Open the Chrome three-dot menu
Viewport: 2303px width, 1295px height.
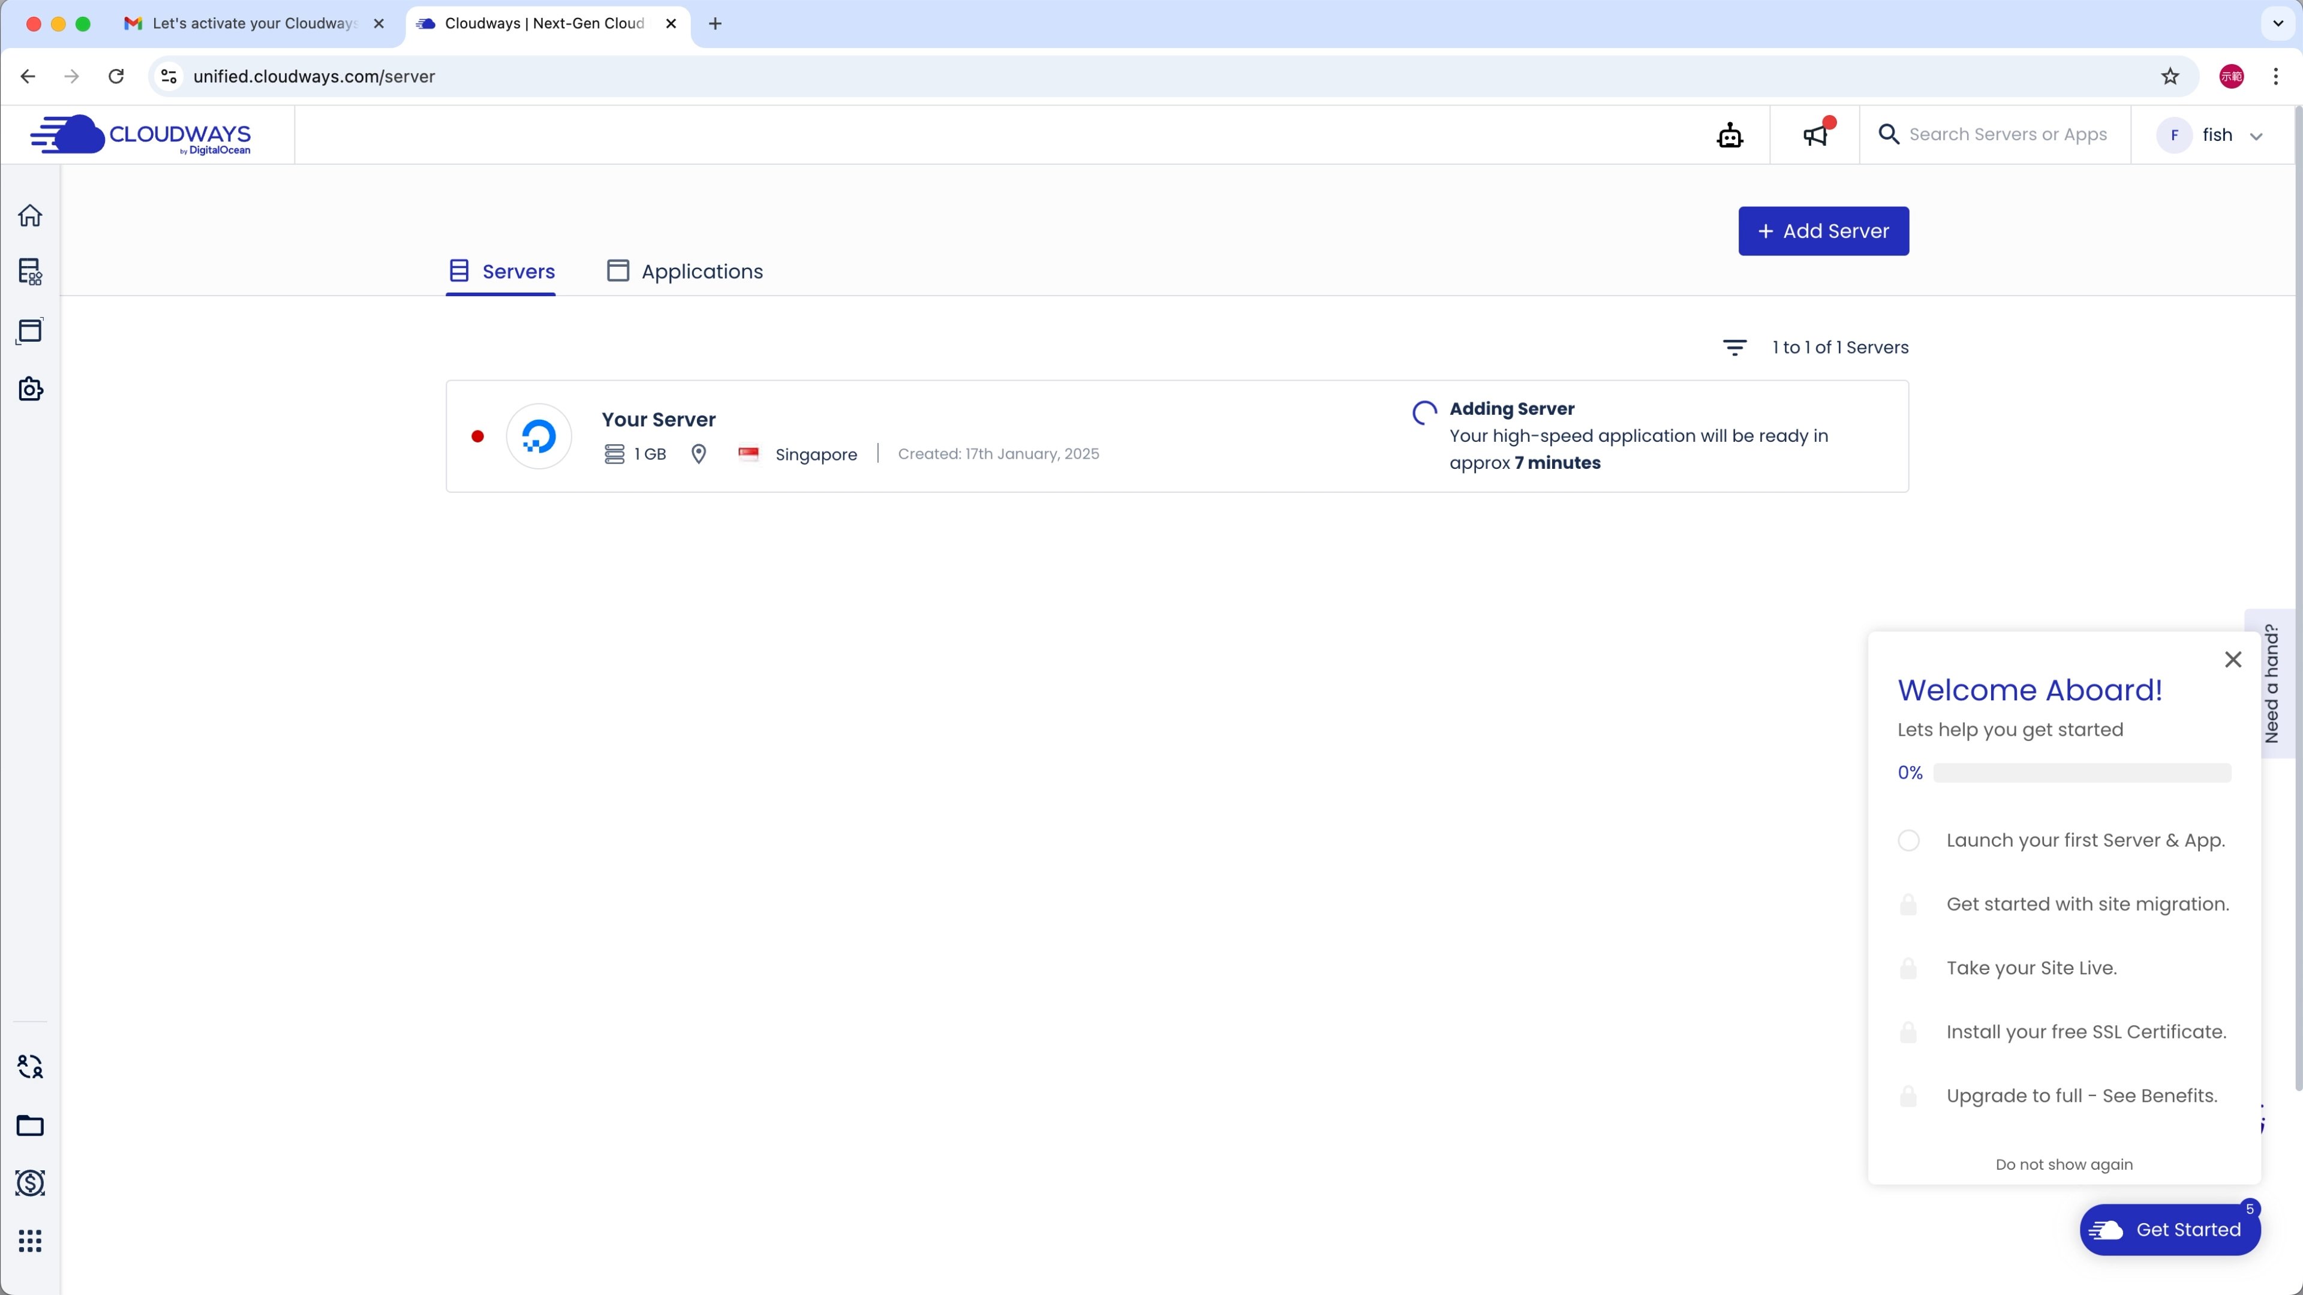(2275, 76)
